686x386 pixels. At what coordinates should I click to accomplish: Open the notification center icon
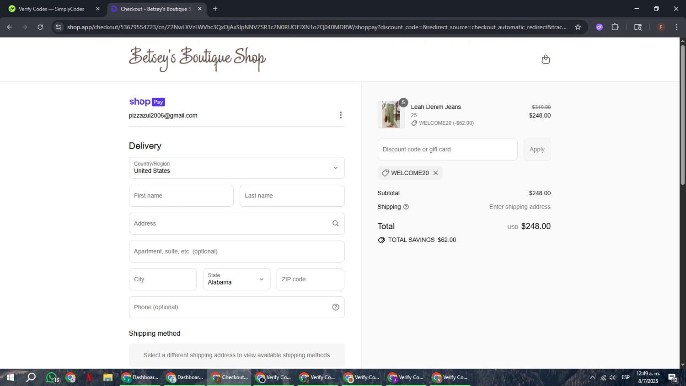point(673,378)
